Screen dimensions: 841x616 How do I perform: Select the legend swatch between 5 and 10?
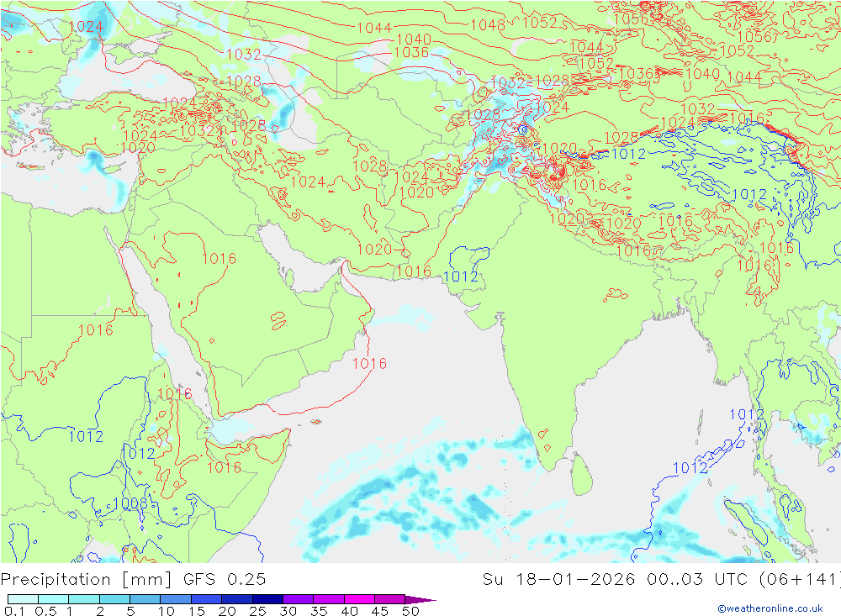click(x=145, y=599)
